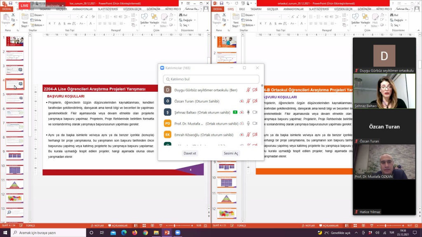Open the ANİMASYONLAR tab in left PowerPoint

click(x=82, y=9)
